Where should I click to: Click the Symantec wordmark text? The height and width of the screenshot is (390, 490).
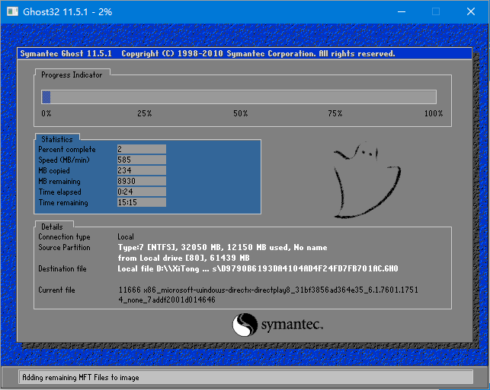(293, 325)
